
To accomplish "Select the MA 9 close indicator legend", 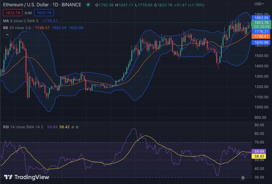I will (21, 21).
